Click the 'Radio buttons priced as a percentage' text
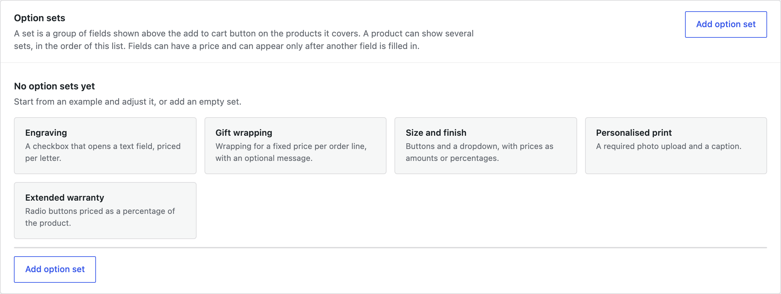781x294 pixels. (100, 217)
